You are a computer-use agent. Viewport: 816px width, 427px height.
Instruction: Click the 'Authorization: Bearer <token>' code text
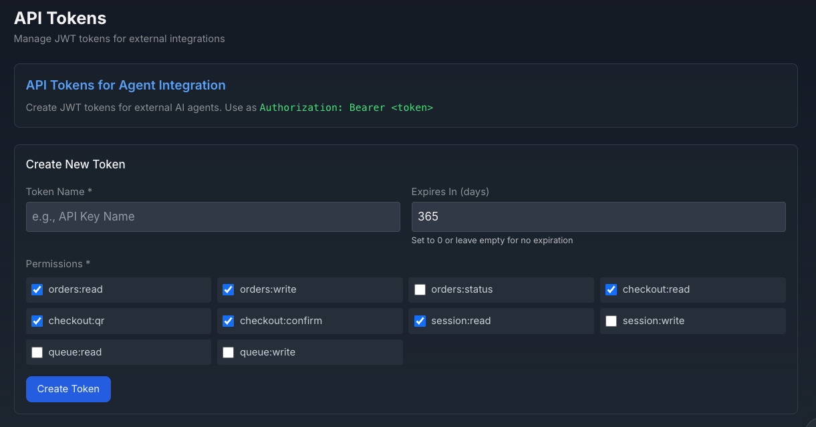(x=346, y=107)
